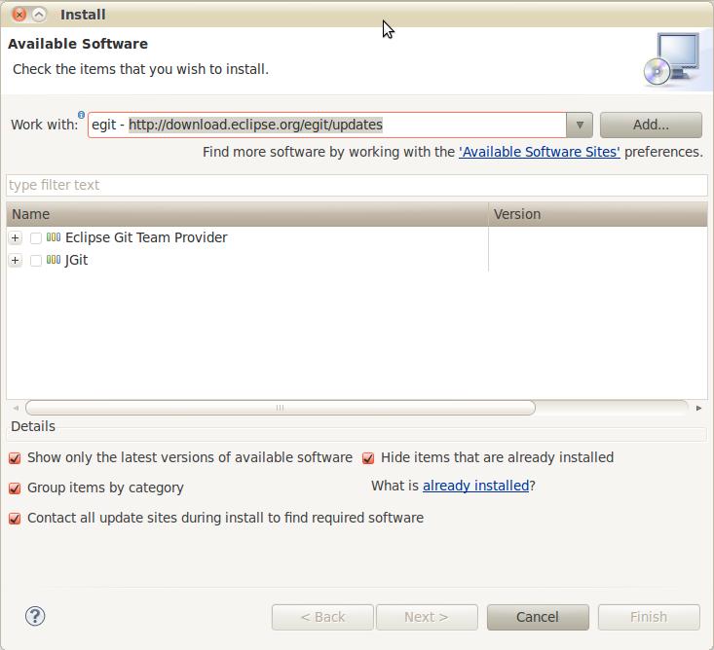
Task: Click the Eclipse Git Team Provider category icon
Action: (54, 237)
